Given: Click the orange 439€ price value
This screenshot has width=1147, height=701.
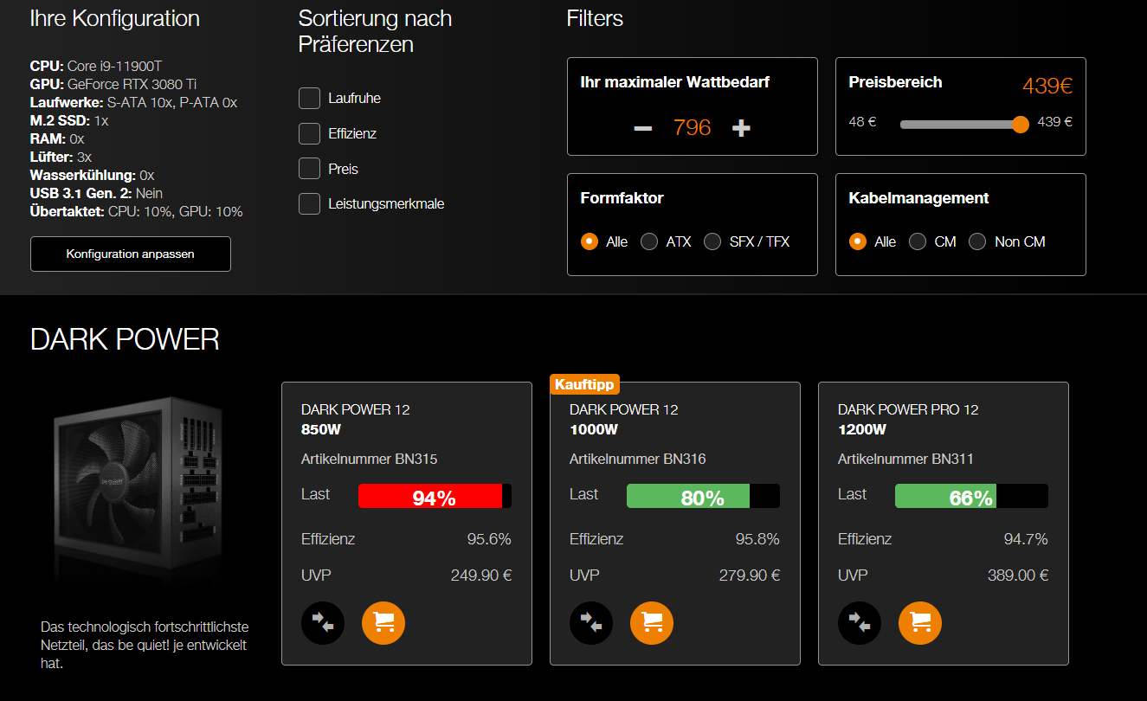Looking at the screenshot, I should point(1047,86).
